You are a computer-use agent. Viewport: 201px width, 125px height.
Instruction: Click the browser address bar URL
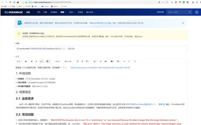pyautogui.click(x=50, y=2)
